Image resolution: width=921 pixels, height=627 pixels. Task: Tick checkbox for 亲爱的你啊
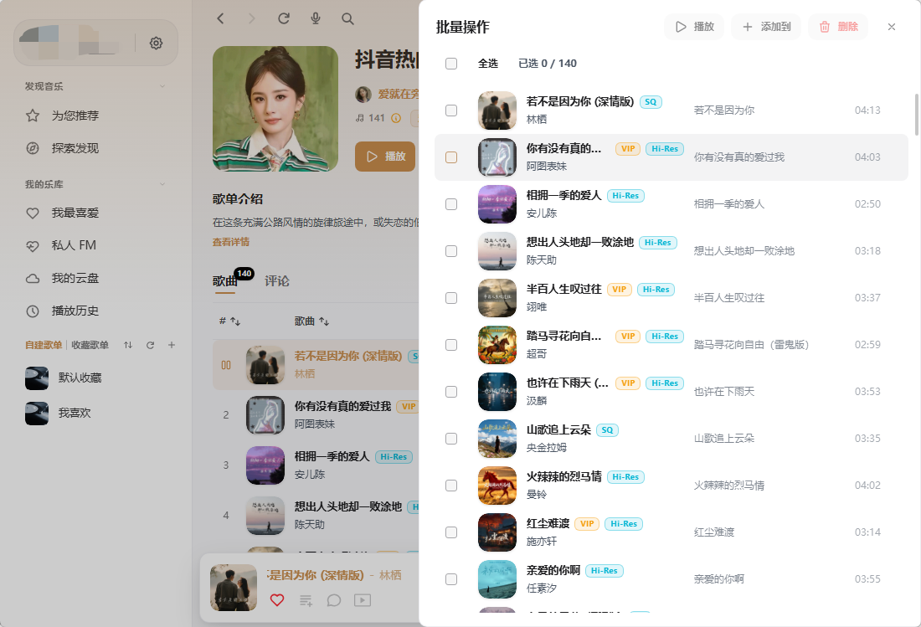pyautogui.click(x=451, y=579)
